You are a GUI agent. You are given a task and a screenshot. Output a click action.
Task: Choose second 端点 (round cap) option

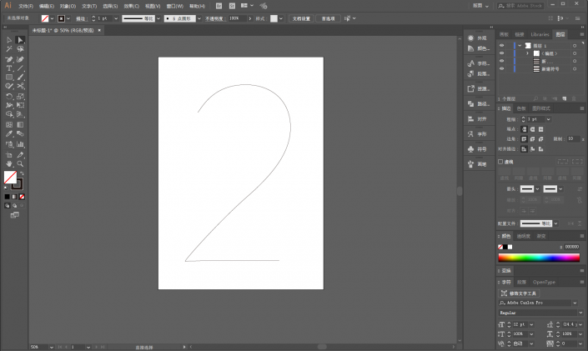point(532,129)
